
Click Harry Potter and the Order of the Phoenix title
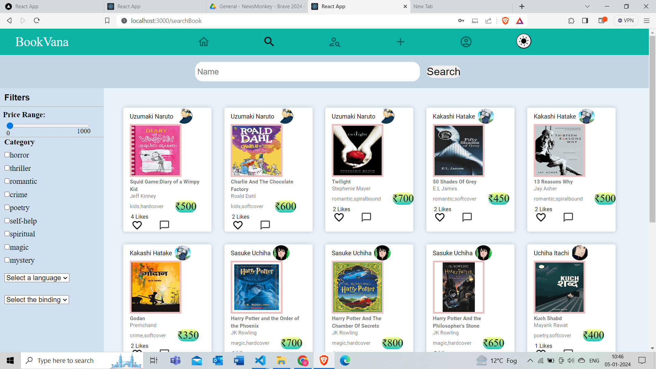click(265, 322)
